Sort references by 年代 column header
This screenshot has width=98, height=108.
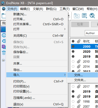click(x=86, y=41)
